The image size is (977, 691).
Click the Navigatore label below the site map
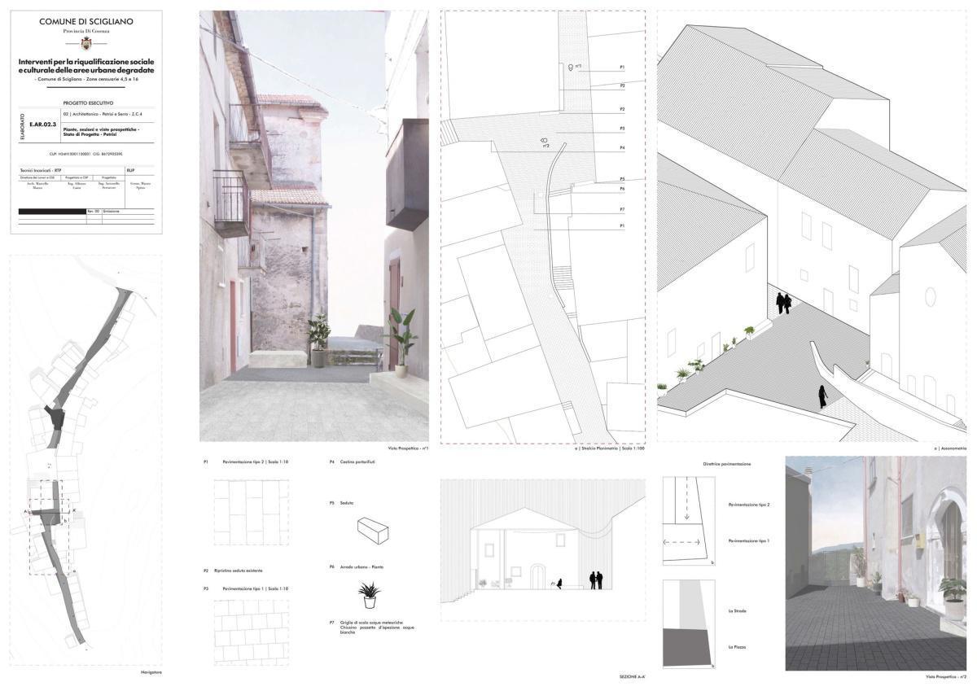click(153, 671)
